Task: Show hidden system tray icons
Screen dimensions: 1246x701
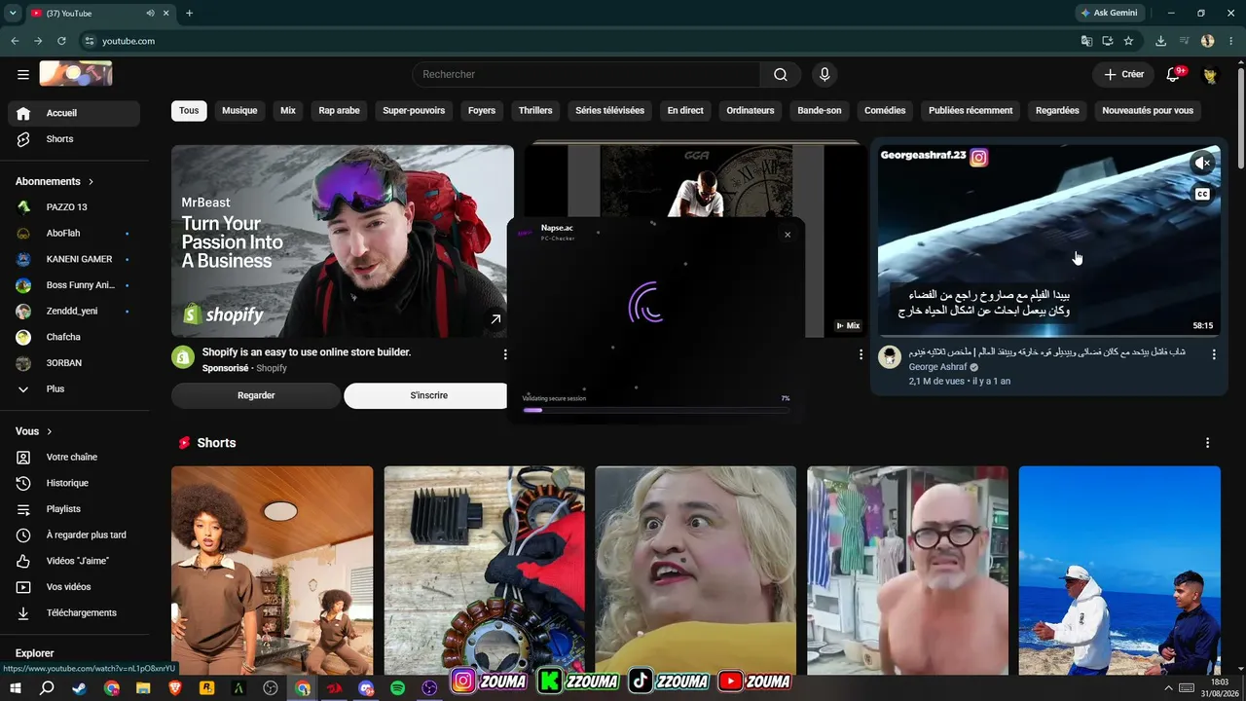Action: [x=1168, y=687]
